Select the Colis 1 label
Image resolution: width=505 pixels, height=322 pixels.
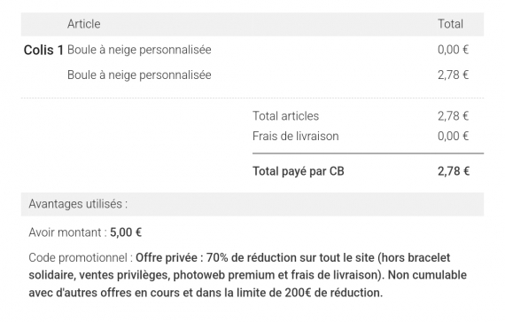pyautogui.click(x=43, y=50)
